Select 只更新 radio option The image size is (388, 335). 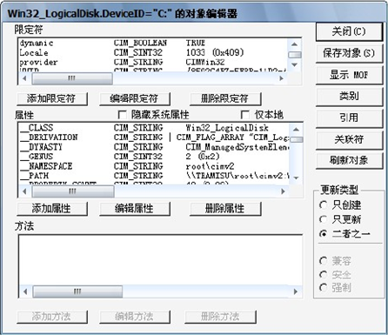point(323,219)
